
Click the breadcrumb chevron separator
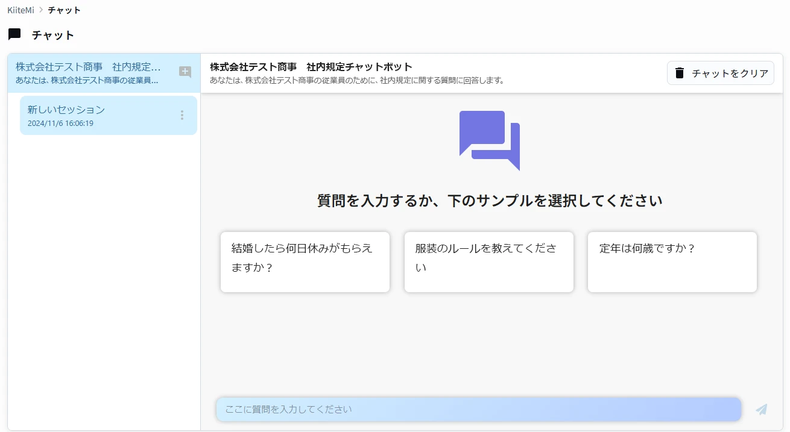pos(41,10)
